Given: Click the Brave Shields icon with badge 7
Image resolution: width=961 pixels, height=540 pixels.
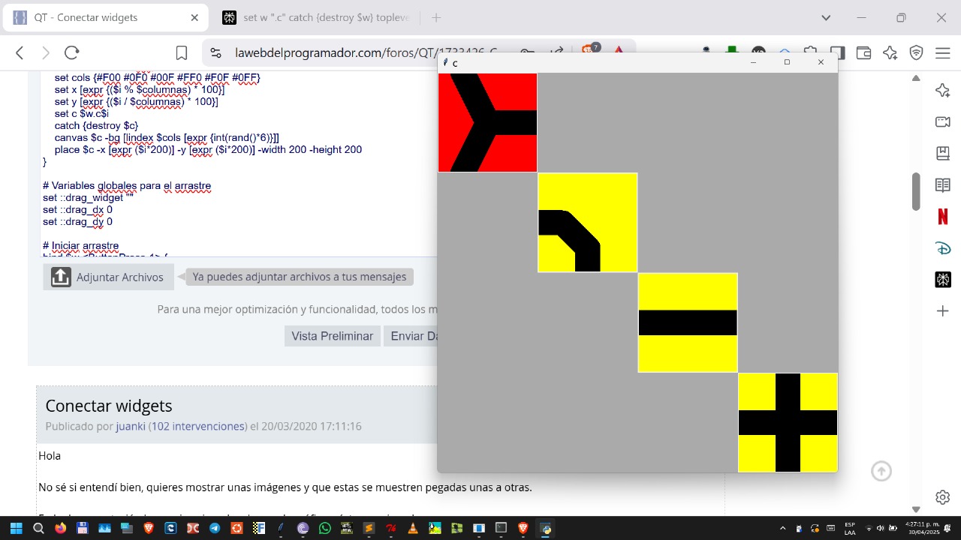Looking at the screenshot, I should coord(591,51).
